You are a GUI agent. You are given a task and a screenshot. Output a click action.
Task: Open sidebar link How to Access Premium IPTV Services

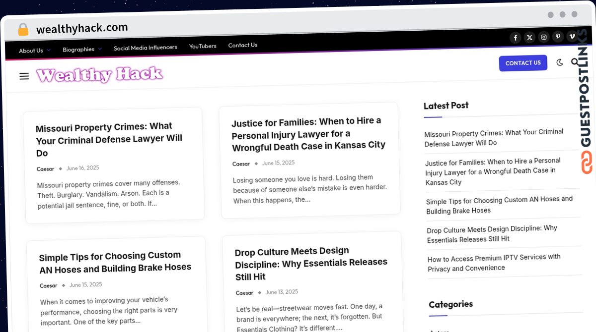494,263
